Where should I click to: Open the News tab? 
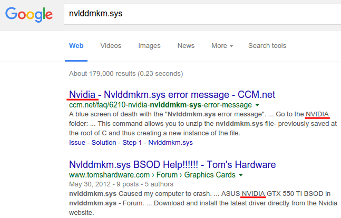coord(186,46)
